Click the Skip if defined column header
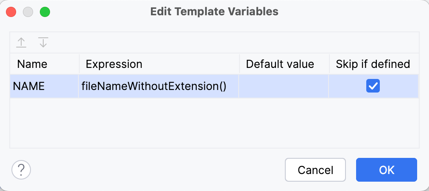Image resolution: width=429 pixels, height=191 pixels. [373, 64]
